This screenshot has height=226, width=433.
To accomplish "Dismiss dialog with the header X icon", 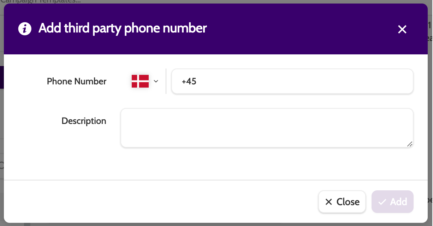I will [402, 29].
